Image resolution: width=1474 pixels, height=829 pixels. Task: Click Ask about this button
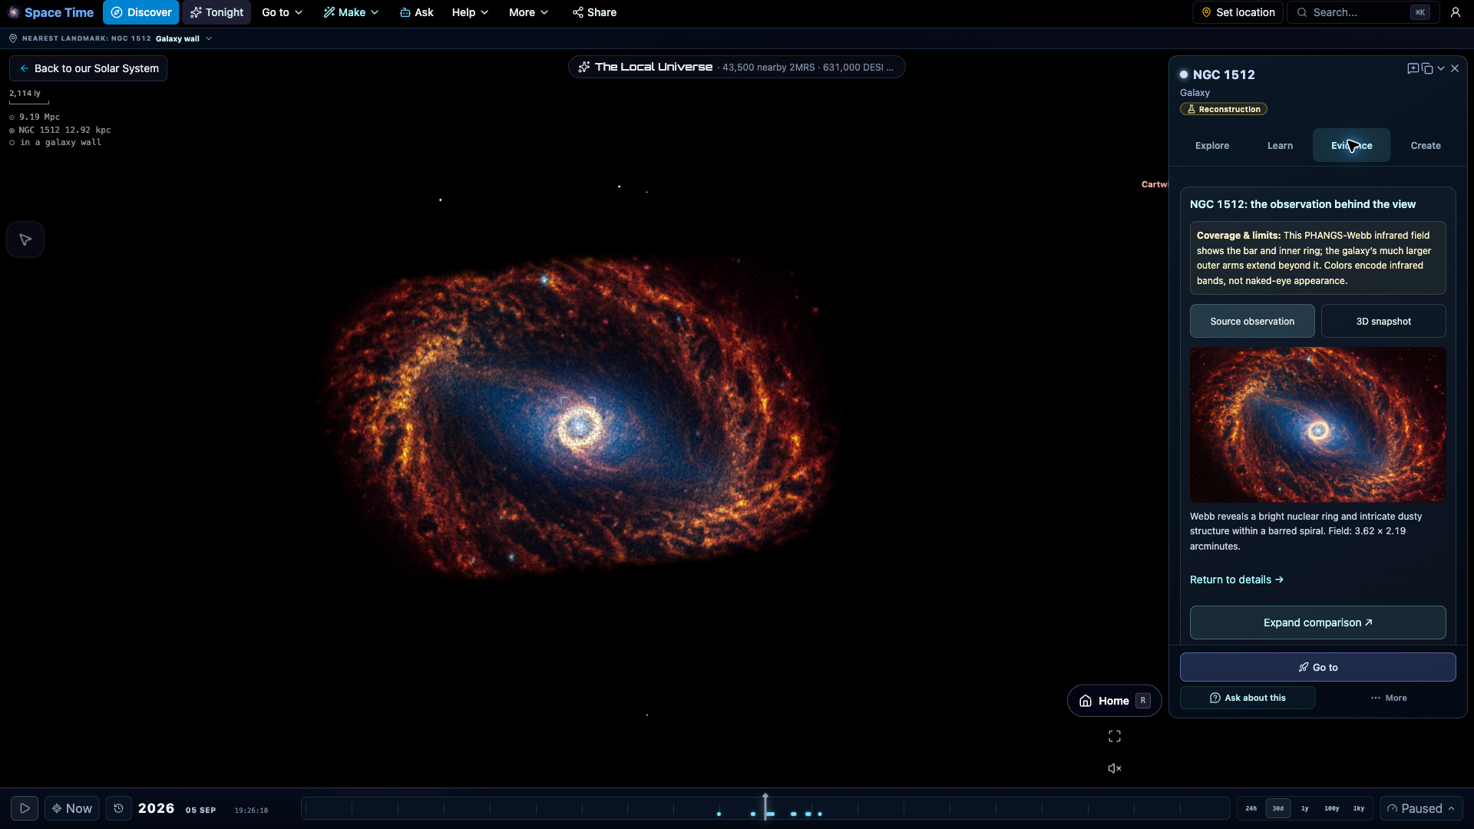click(1248, 698)
